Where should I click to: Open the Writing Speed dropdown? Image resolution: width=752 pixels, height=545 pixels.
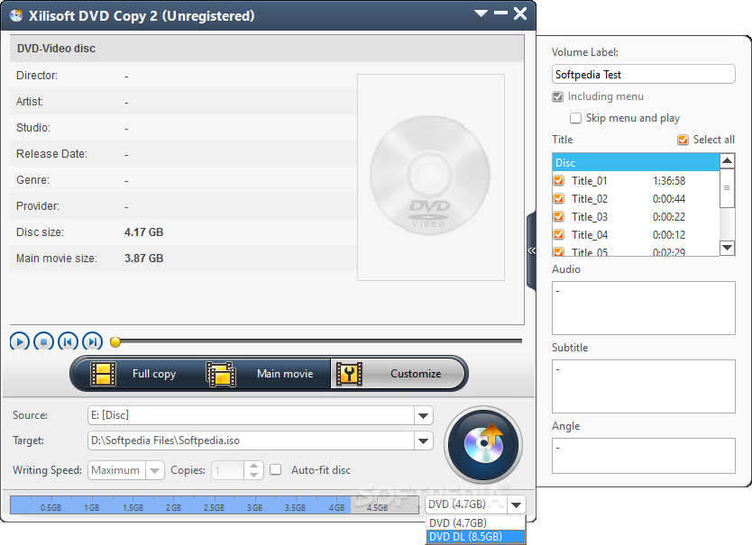(154, 470)
